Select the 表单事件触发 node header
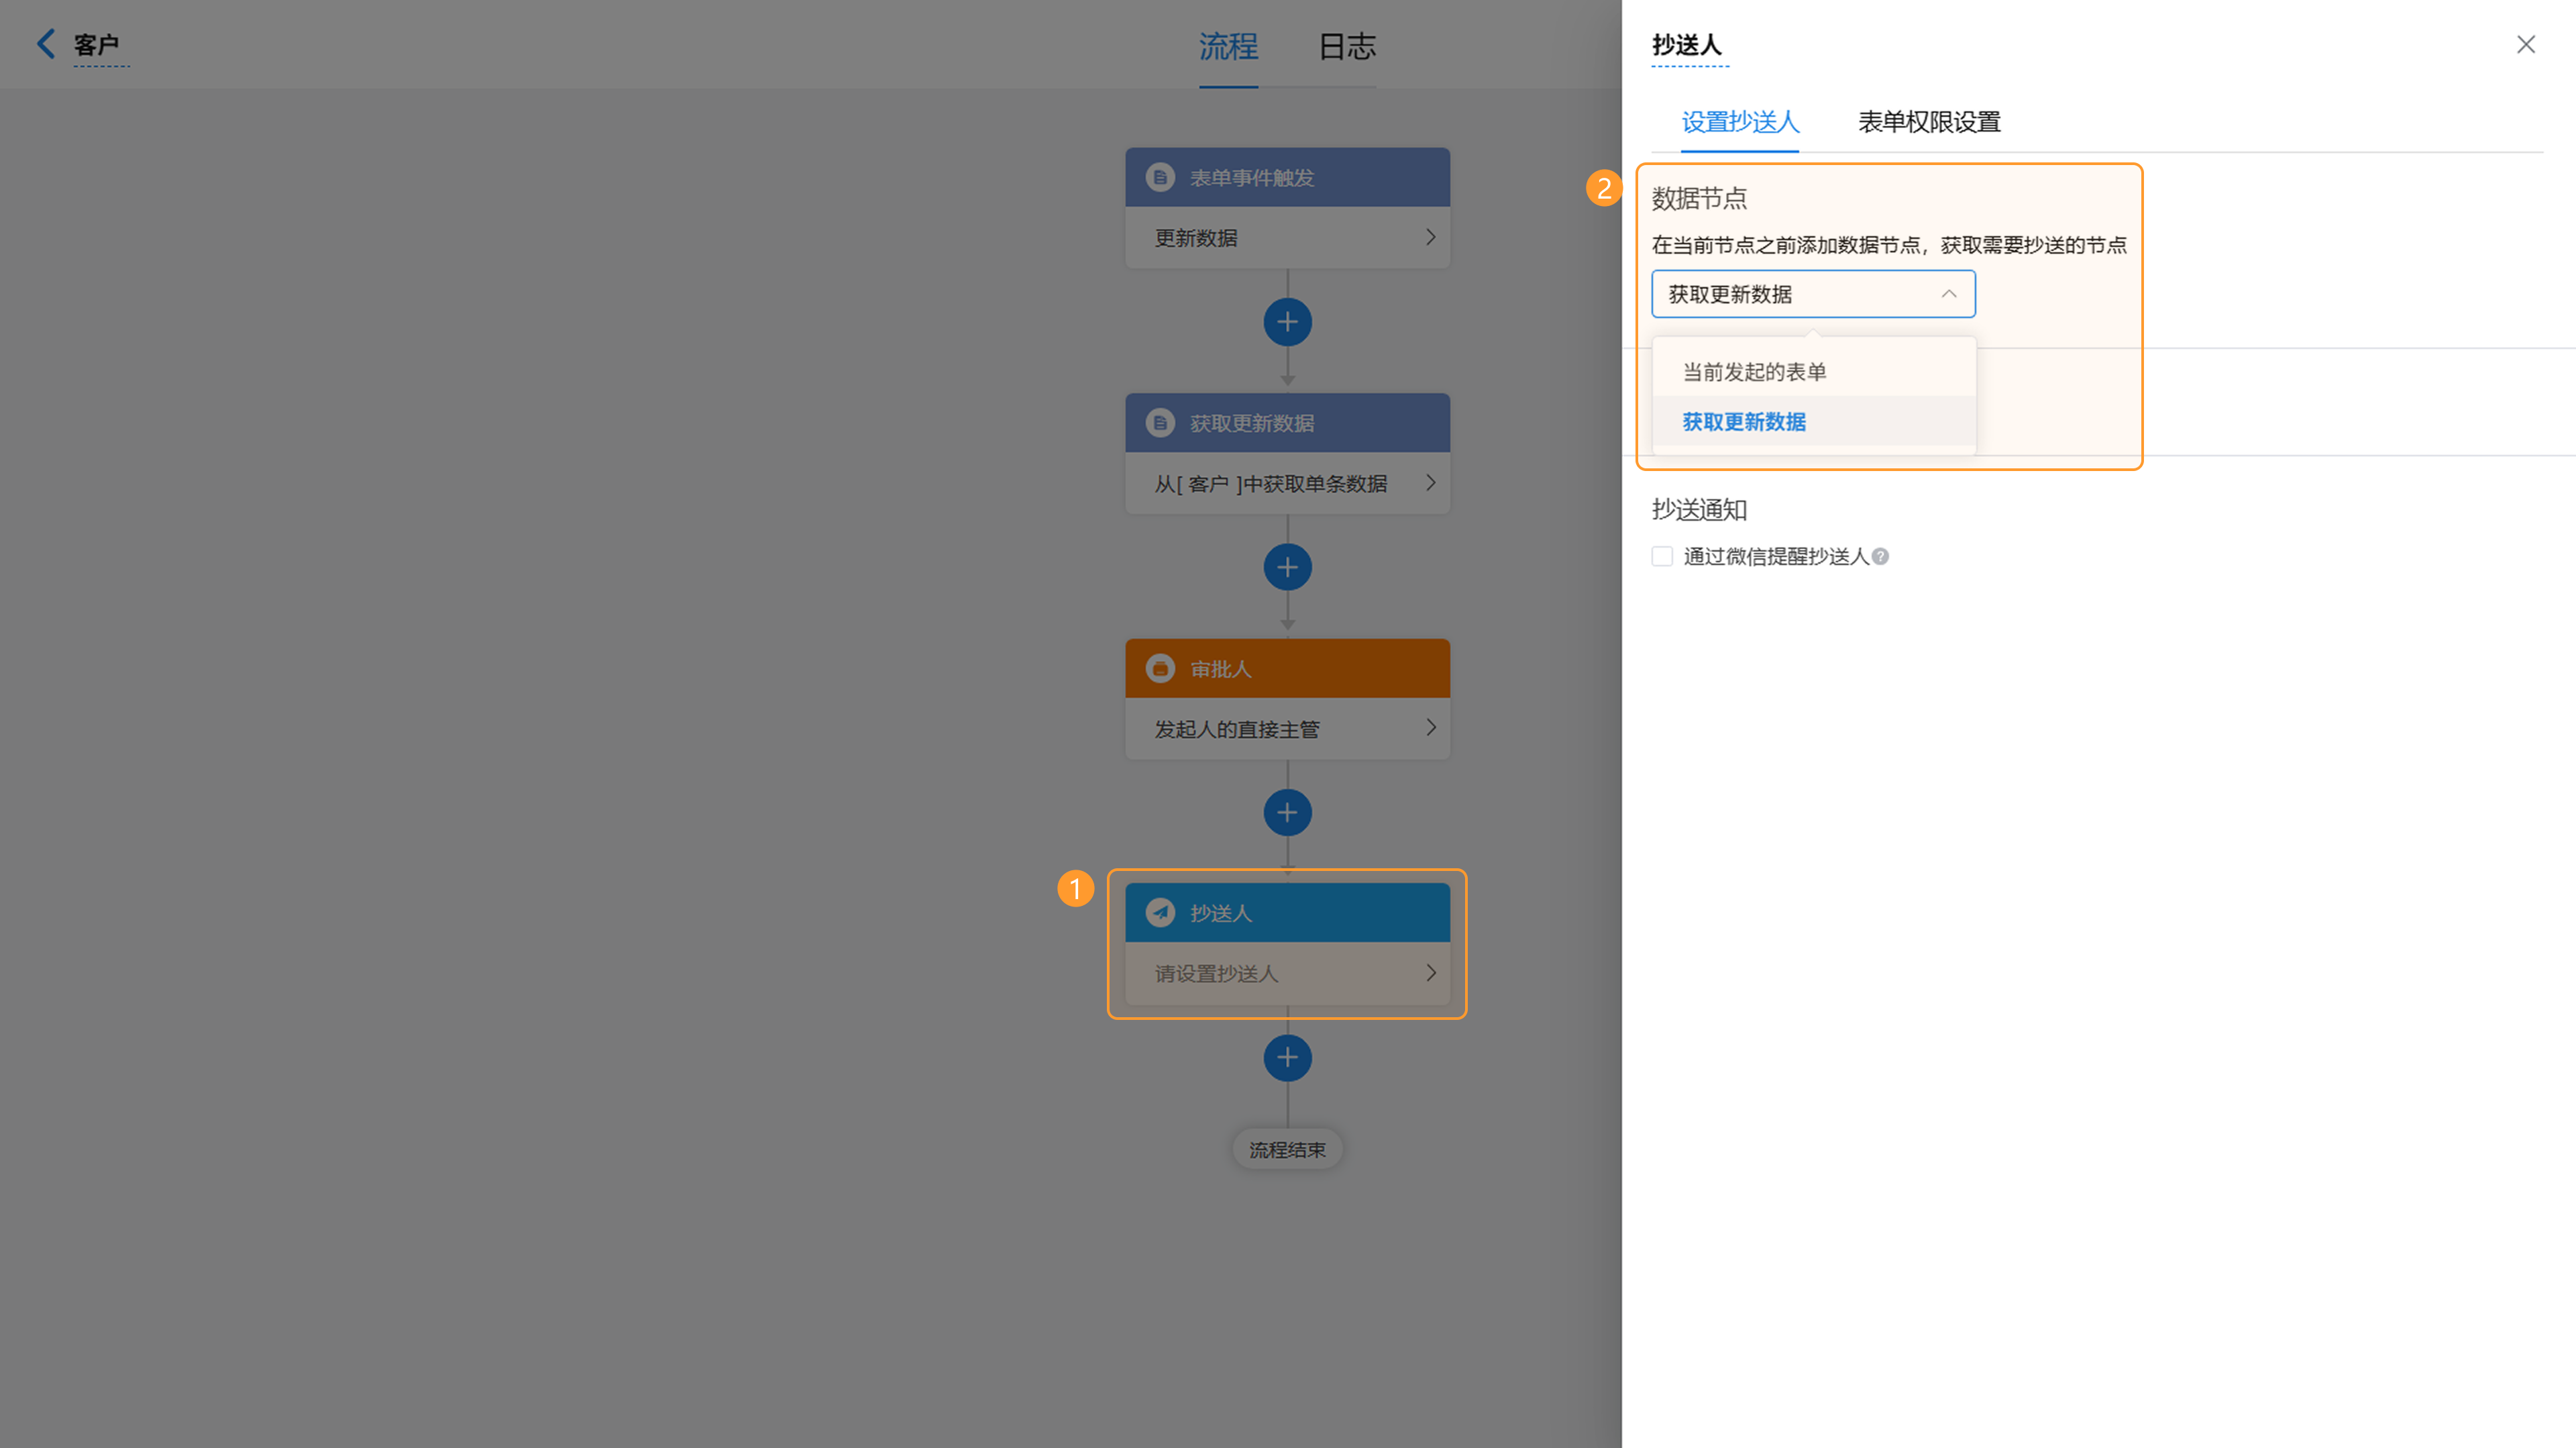The height and width of the screenshot is (1448, 2576). point(1287,178)
